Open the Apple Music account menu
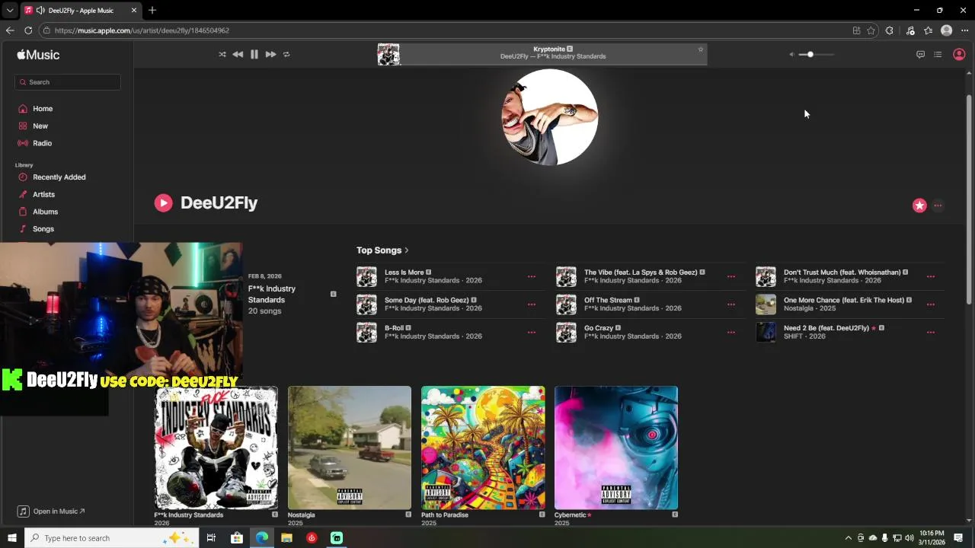The image size is (975, 548). coord(959,54)
